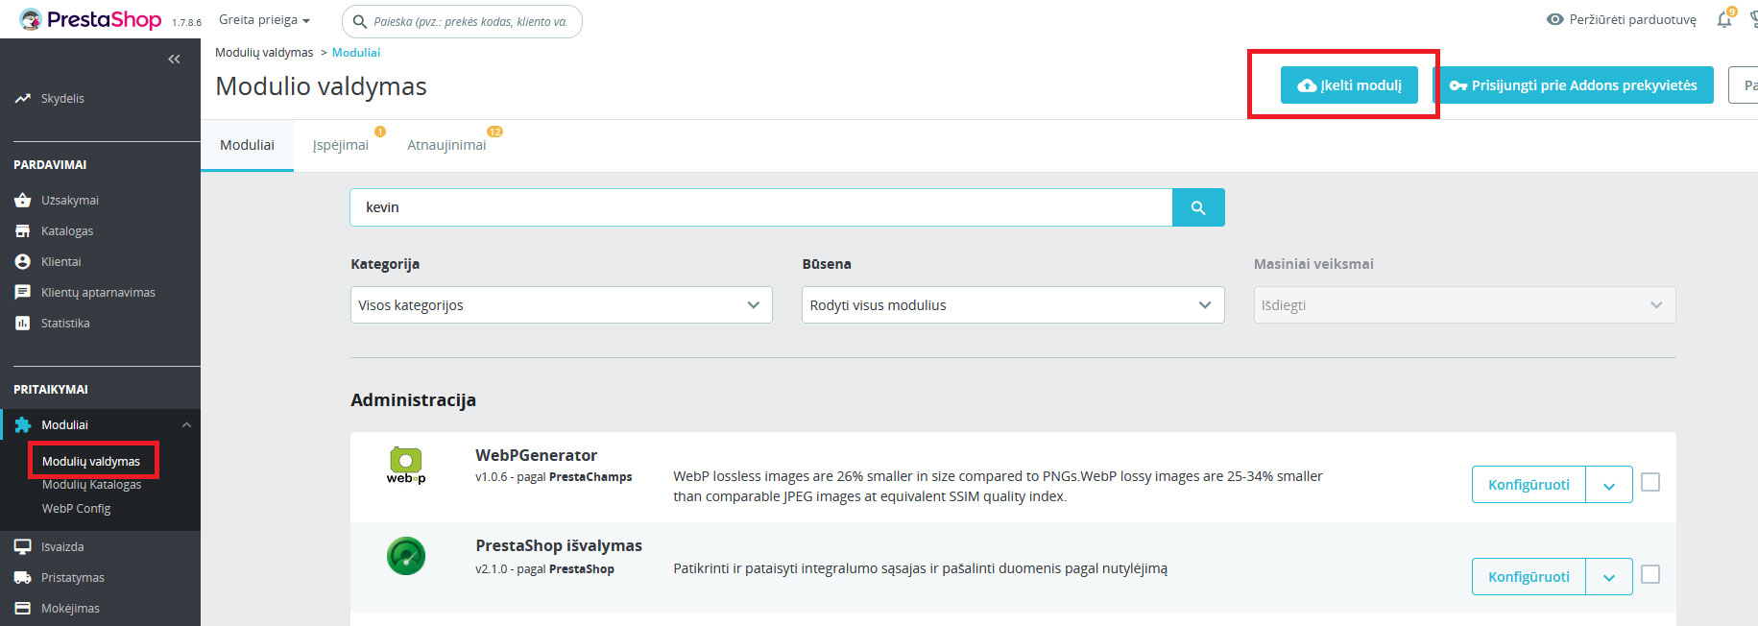Click Modulių valdymas breadcrumb

point(264,53)
